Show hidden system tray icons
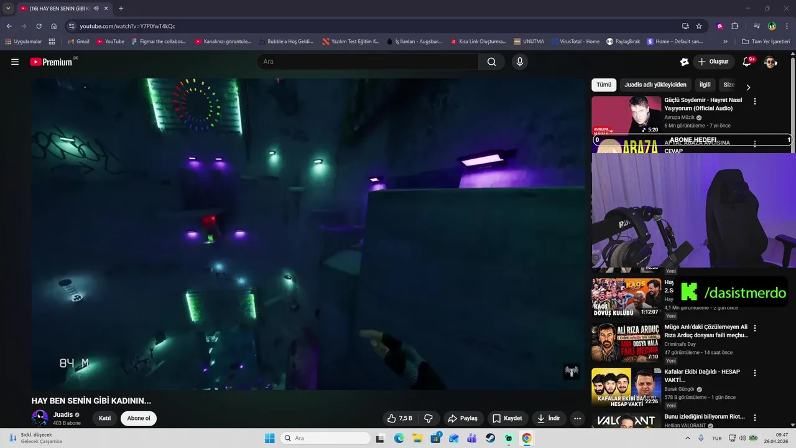 pyautogui.click(x=687, y=438)
